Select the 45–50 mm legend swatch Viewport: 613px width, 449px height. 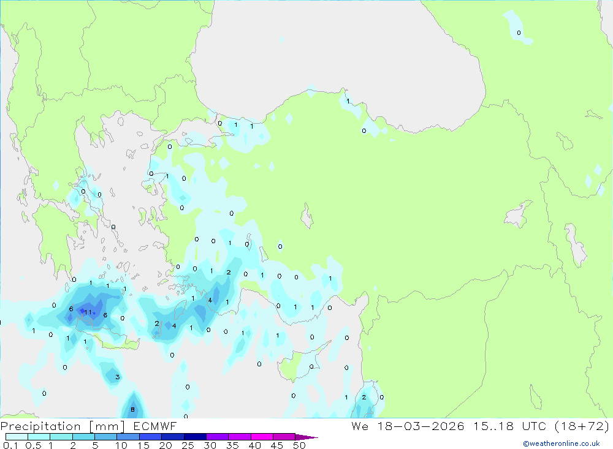point(284,437)
